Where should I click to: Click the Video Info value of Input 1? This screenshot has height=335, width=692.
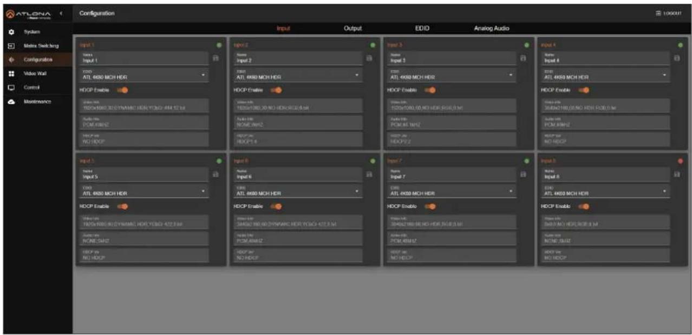(x=143, y=106)
